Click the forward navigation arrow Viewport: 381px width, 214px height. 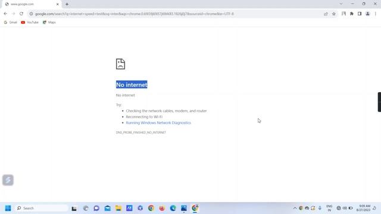tap(13, 14)
